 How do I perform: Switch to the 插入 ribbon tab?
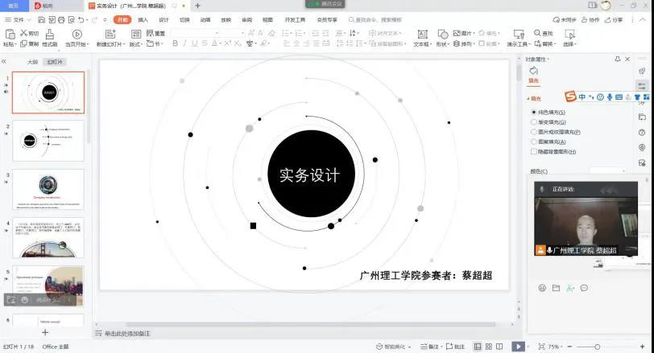tap(143, 19)
